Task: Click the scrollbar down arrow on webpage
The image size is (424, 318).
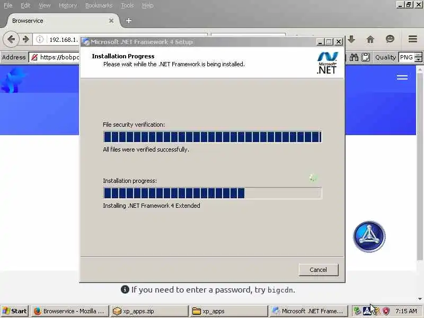Action: pyautogui.click(x=420, y=299)
